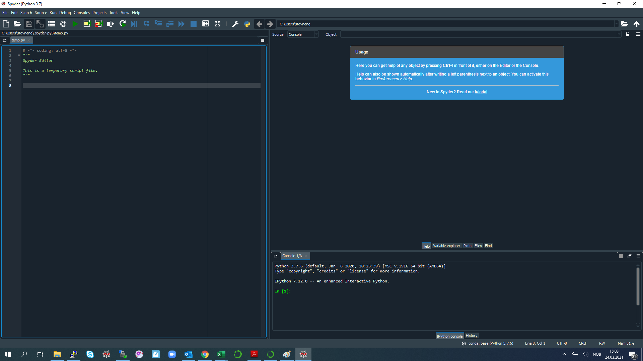Run cell and advance icon
643x361 pixels.
(x=98, y=24)
